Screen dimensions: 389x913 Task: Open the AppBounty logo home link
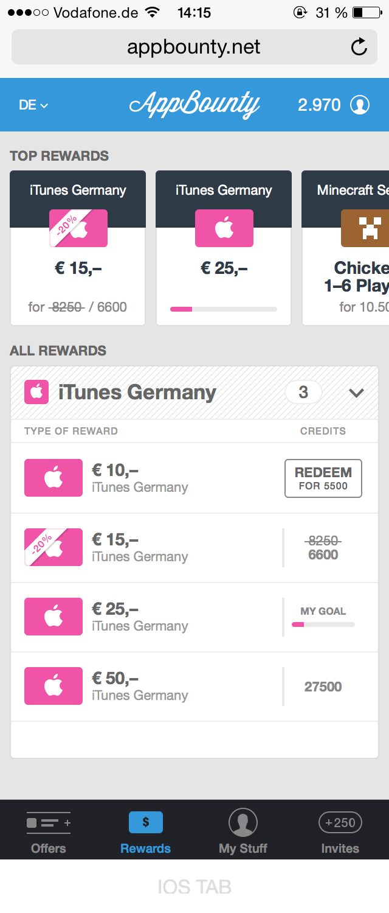pos(194,105)
